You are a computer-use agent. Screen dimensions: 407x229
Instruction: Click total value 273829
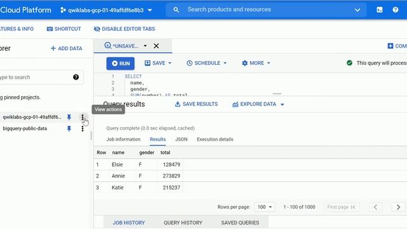(171, 176)
